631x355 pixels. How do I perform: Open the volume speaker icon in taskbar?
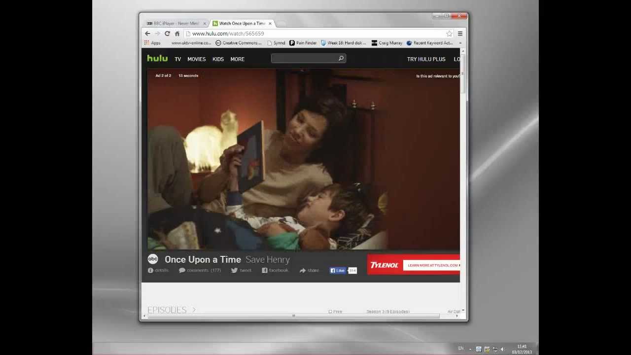[x=503, y=349]
